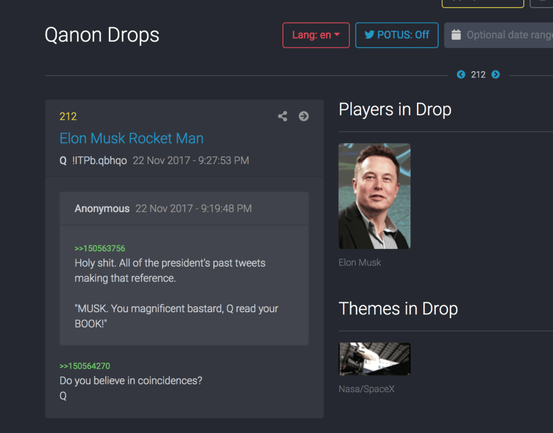This screenshot has height=433, width=553.
Task: Click the 212 page number in pagination
Action: click(478, 75)
